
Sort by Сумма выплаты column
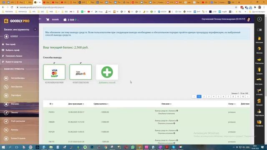(x=101, y=104)
